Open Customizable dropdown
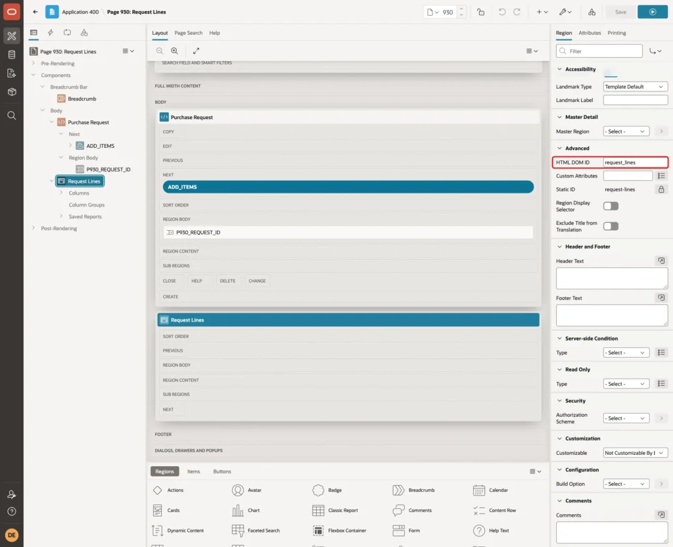This screenshot has height=547, width=673. 636,452
